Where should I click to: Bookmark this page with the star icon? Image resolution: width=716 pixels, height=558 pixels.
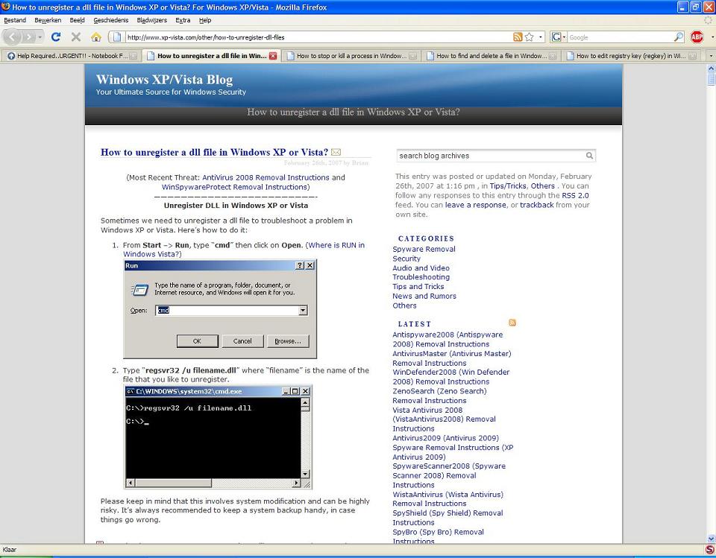coord(530,37)
